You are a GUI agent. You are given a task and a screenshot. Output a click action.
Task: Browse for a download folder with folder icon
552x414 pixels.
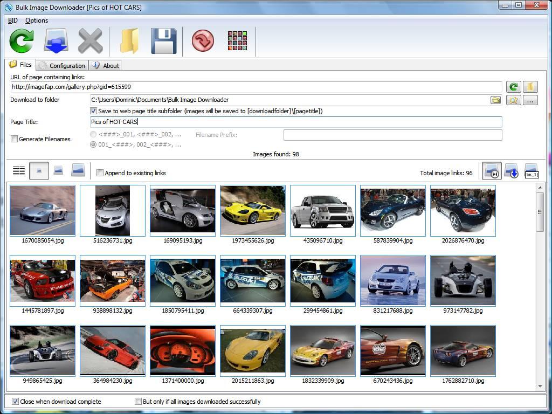pyautogui.click(x=495, y=100)
